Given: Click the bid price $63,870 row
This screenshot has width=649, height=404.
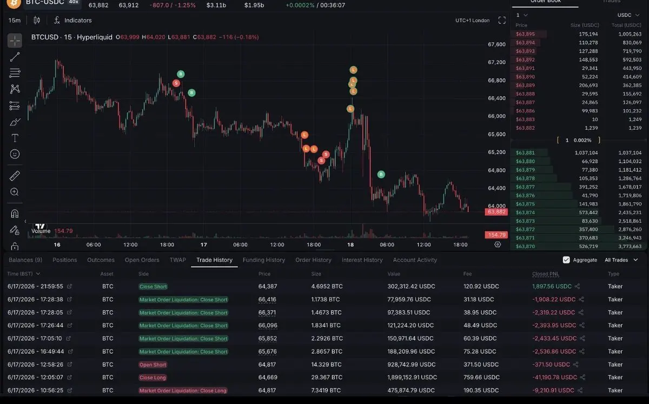Looking at the screenshot, I should [579, 247].
